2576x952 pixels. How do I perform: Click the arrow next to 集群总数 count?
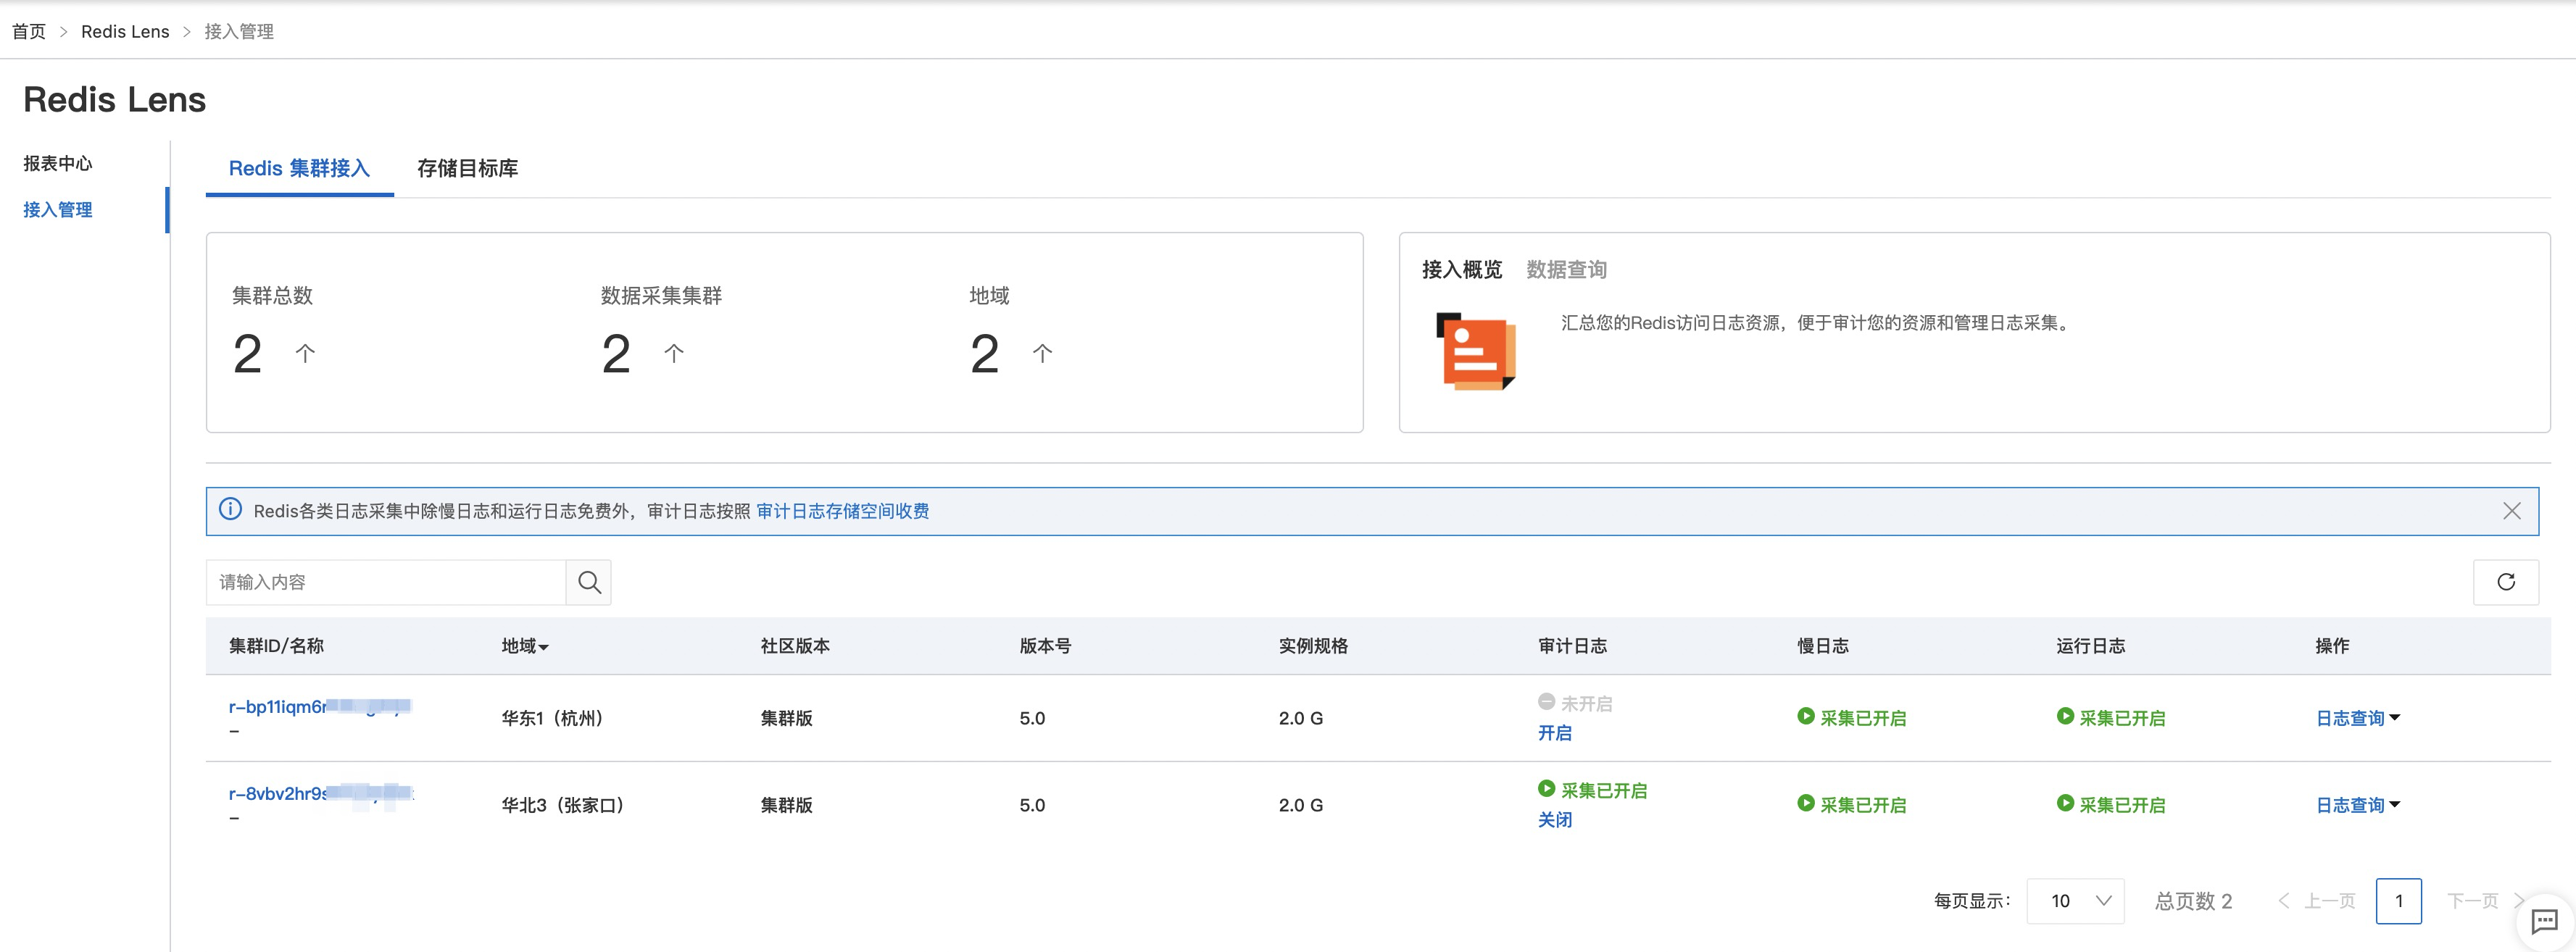305,353
